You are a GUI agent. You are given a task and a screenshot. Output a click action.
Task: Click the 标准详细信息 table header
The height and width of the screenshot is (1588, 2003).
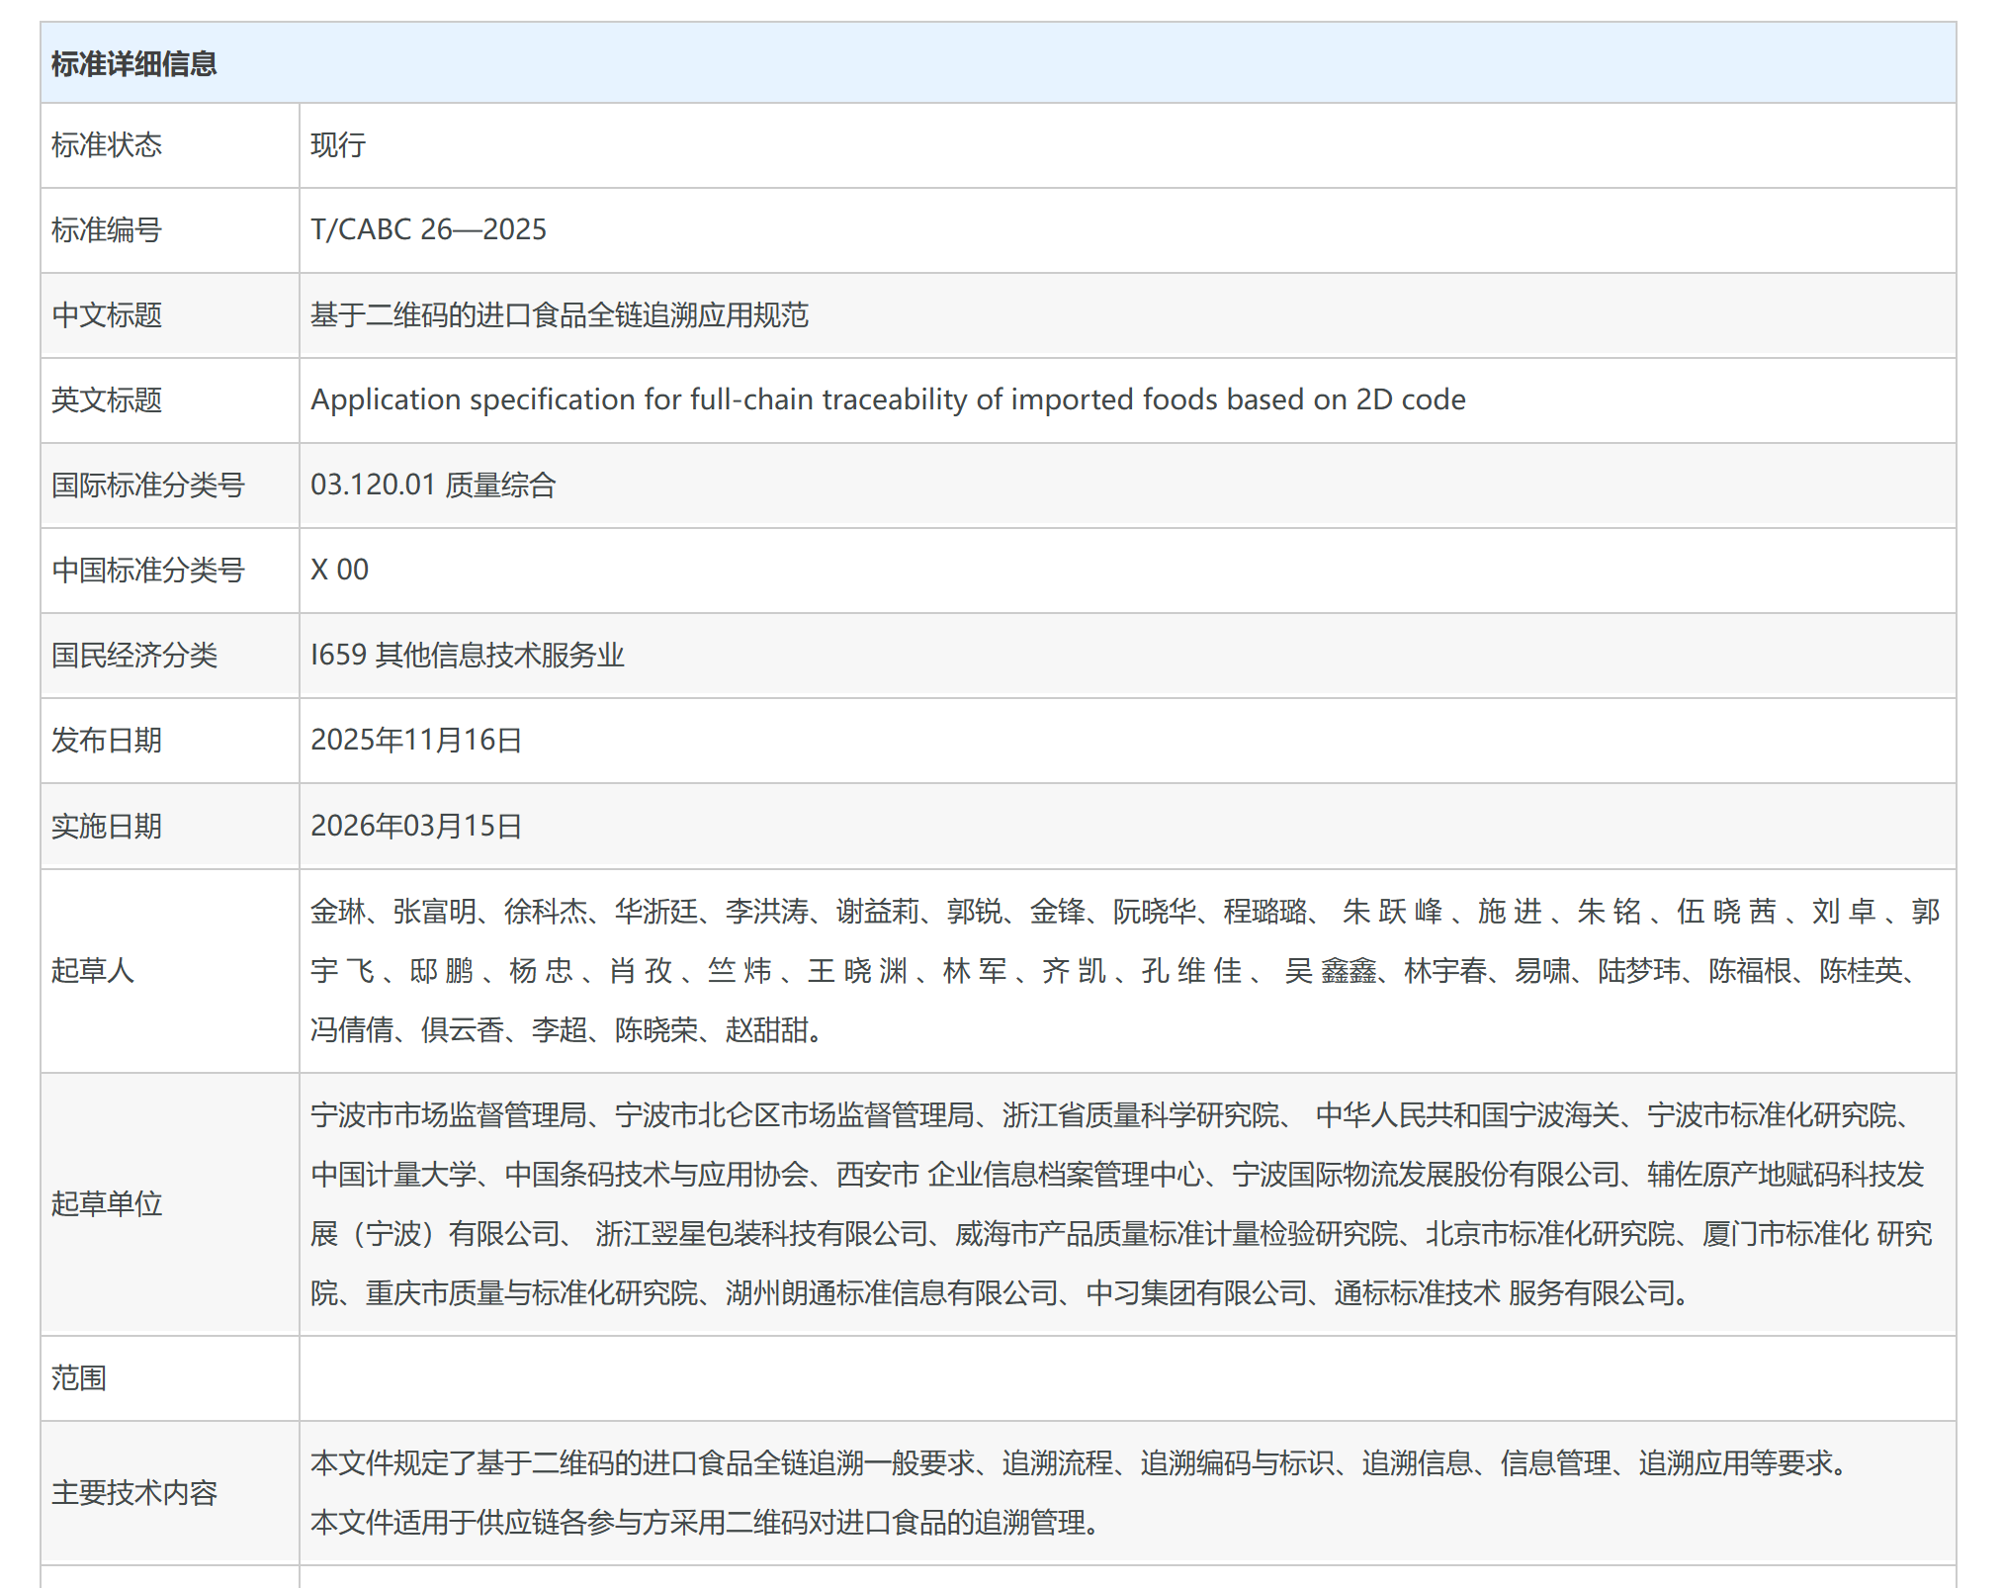tap(133, 64)
